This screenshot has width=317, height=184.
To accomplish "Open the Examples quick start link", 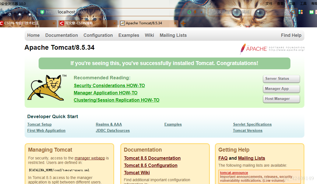I will click(x=173, y=125).
